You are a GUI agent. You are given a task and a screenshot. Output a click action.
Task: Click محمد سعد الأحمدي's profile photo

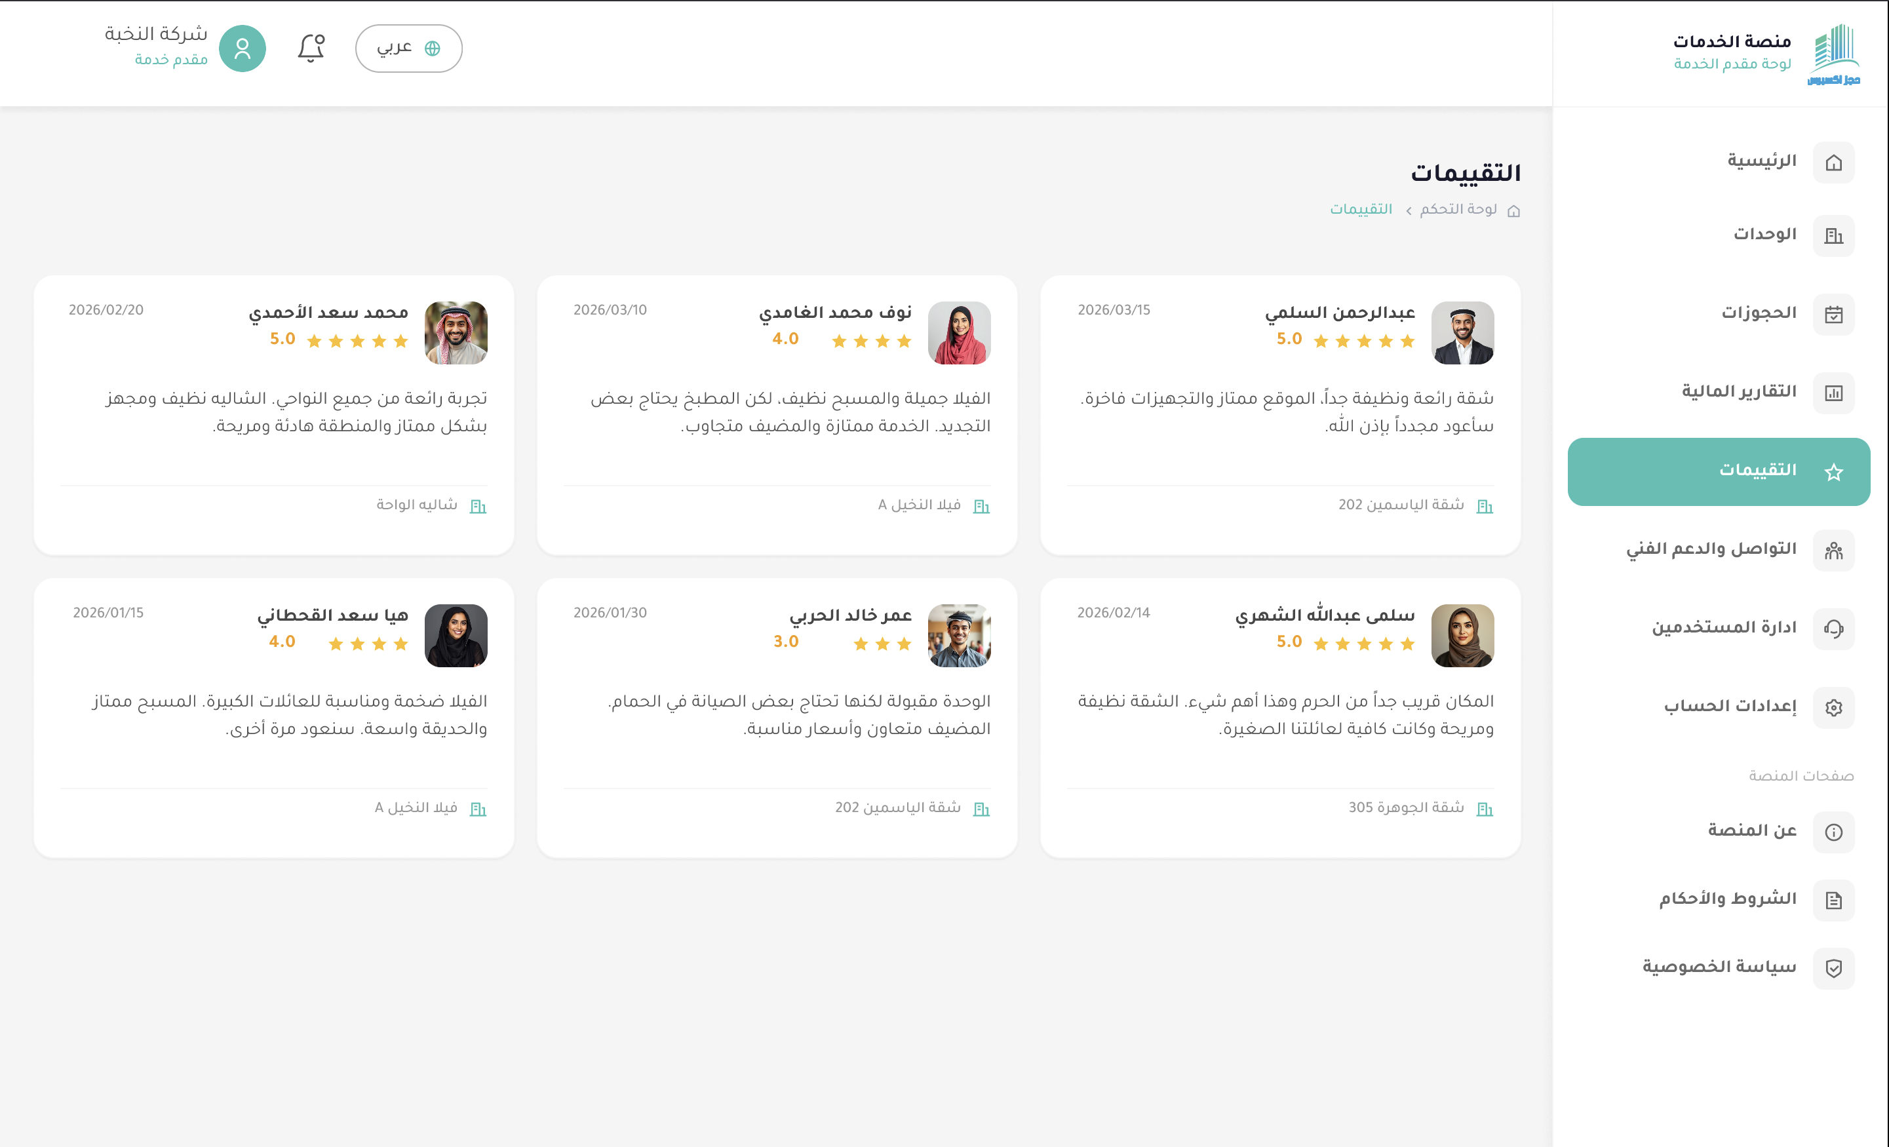(456, 333)
